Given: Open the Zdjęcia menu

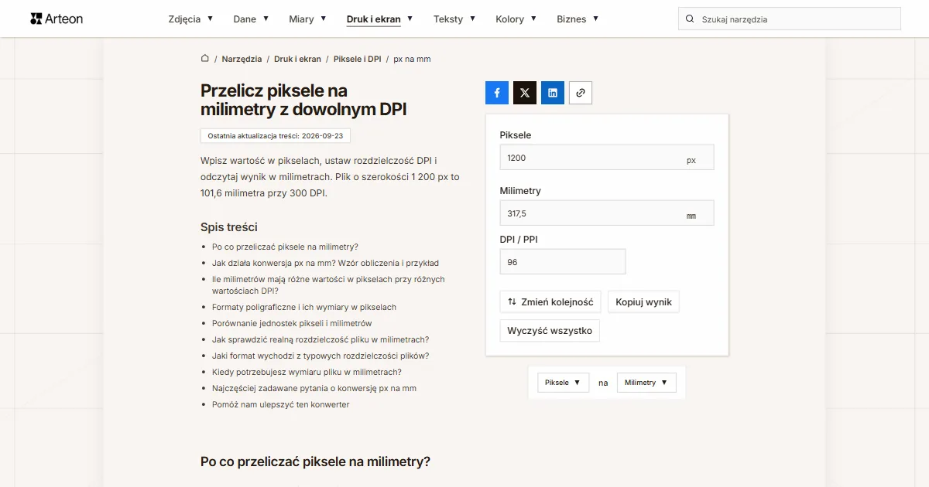Looking at the screenshot, I should click(190, 19).
